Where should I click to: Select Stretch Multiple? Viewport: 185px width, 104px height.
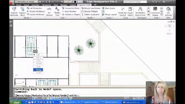(x=90, y=12)
